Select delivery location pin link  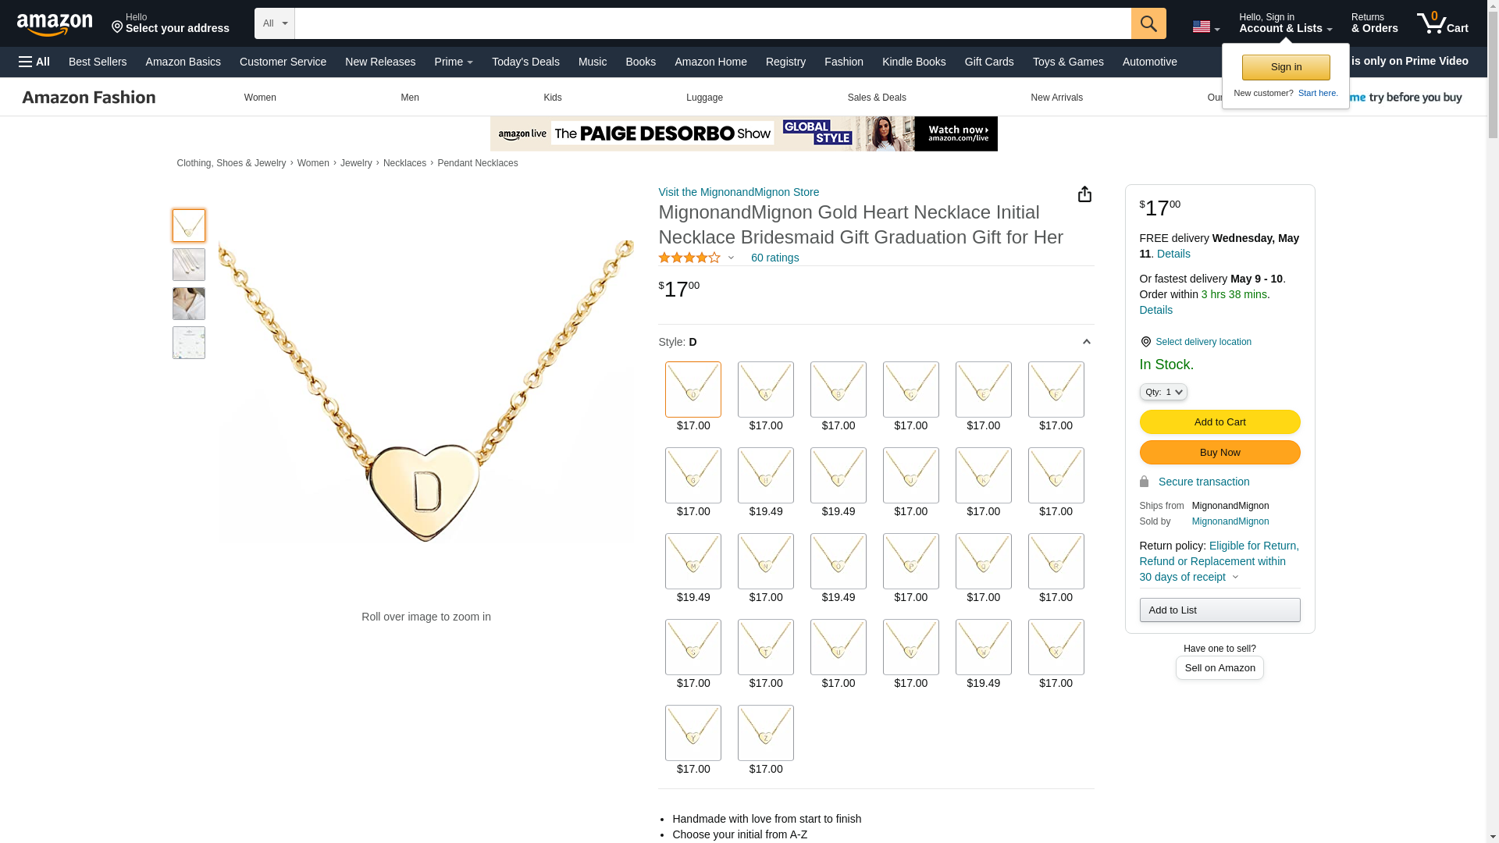(x=1195, y=342)
